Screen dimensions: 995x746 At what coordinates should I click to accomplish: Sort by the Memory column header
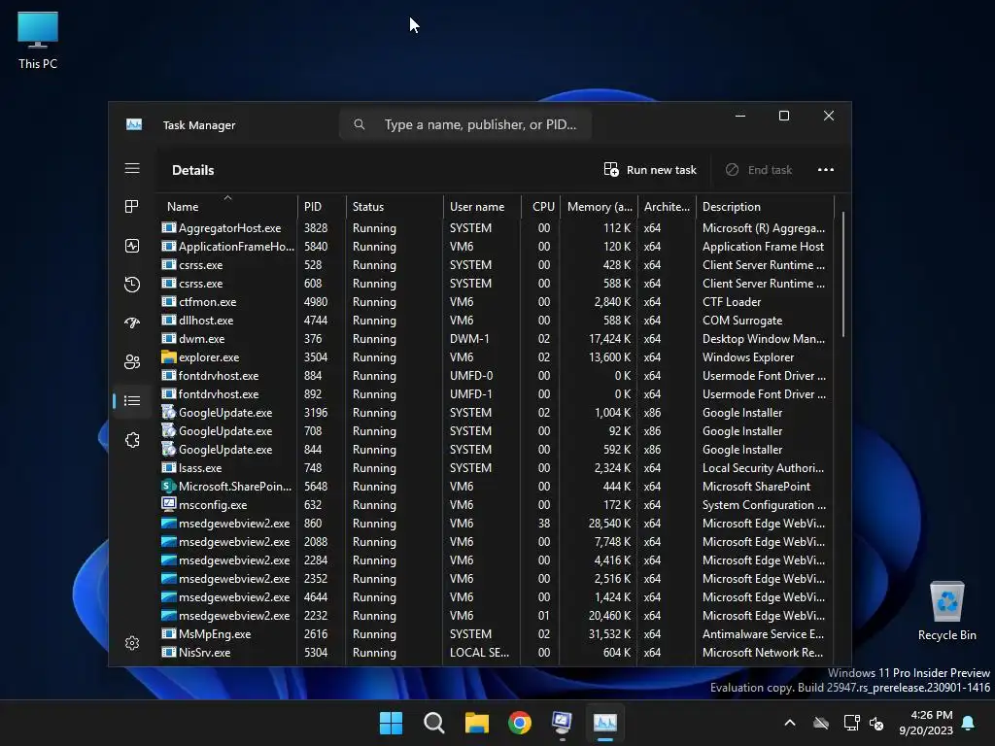click(x=599, y=206)
